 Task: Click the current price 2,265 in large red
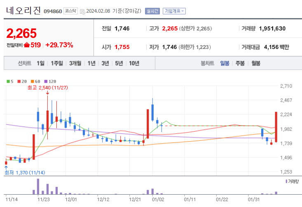21,33
